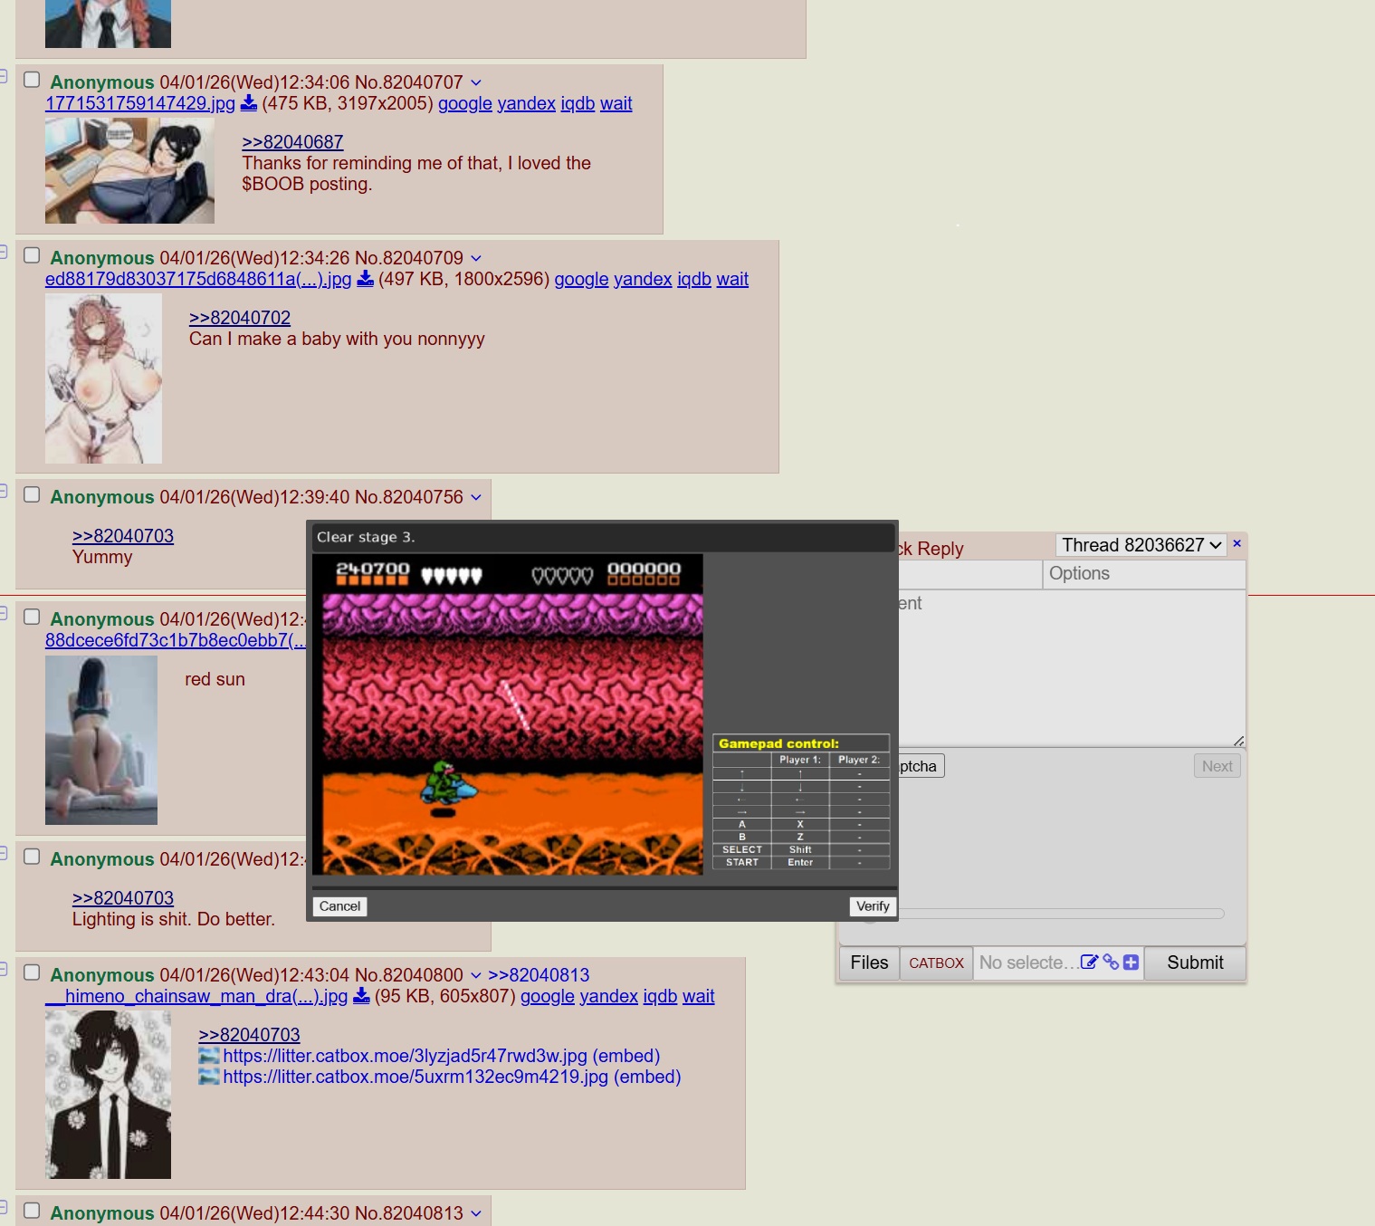Click the captcha game canvas
Screen dimensions: 1375x1226
508,714
